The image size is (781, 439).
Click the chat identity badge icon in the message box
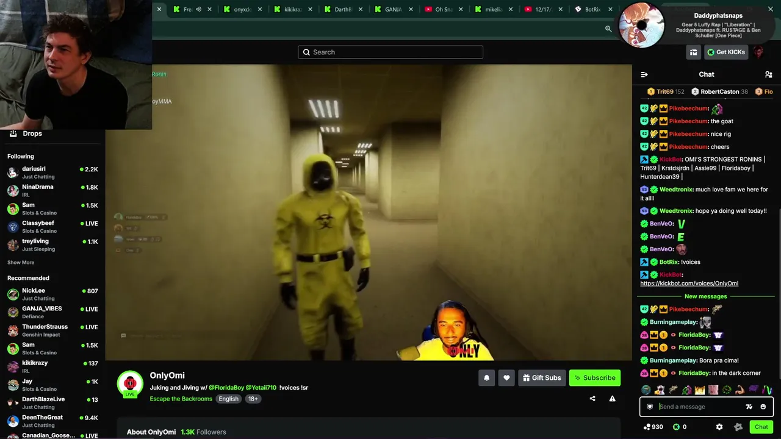650,407
